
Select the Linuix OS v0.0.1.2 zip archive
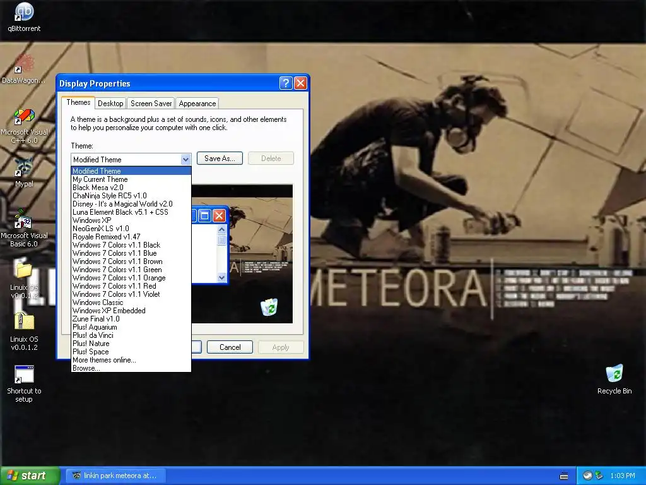click(24, 332)
